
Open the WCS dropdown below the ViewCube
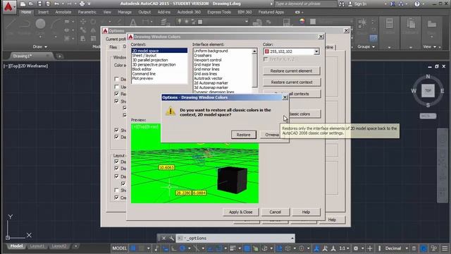(428, 116)
